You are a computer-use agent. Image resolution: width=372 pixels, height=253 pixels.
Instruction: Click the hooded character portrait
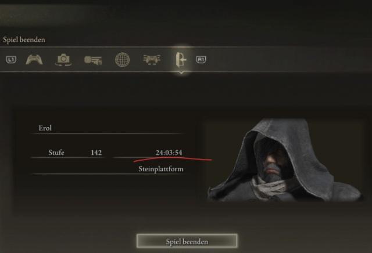285,160
